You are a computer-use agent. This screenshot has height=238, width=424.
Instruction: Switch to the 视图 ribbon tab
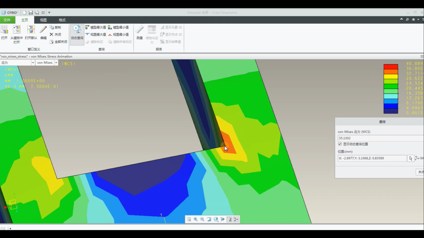[43, 20]
